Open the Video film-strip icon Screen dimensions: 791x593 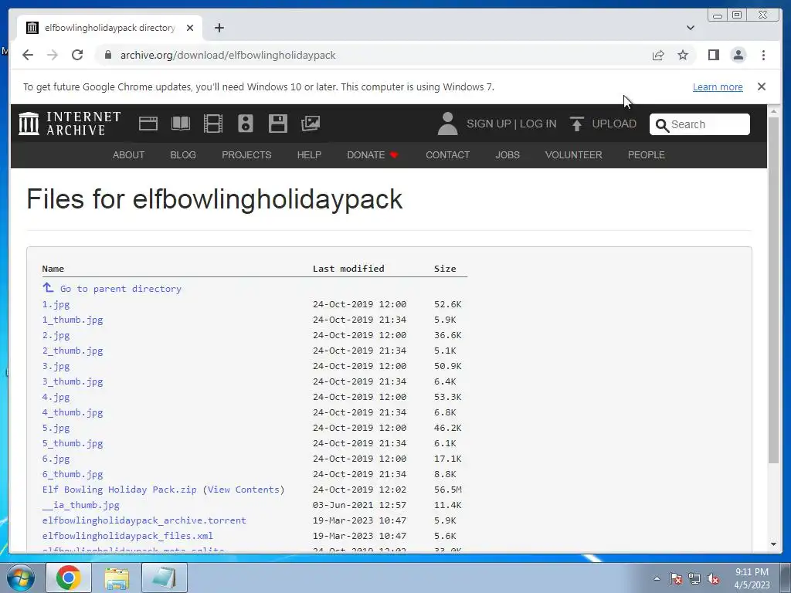(213, 124)
